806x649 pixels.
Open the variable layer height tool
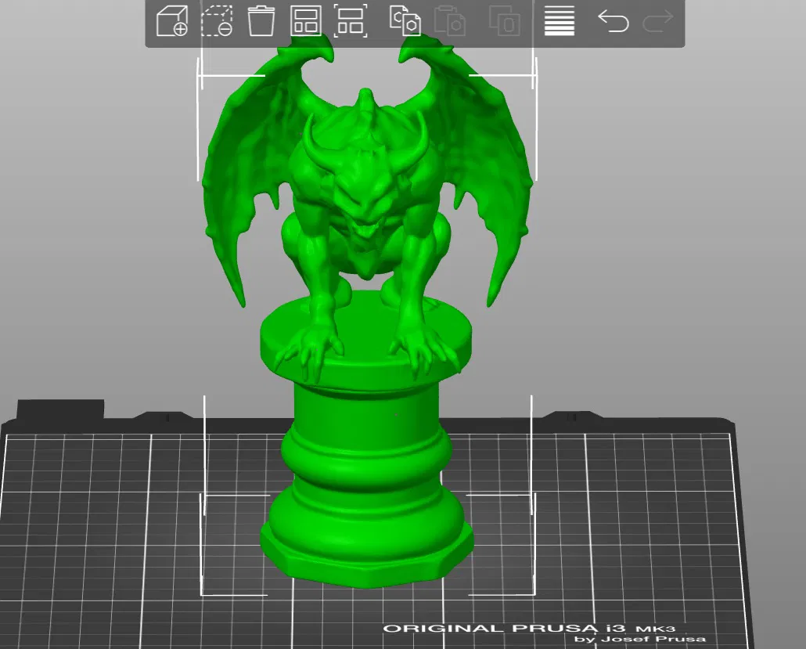(560, 21)
